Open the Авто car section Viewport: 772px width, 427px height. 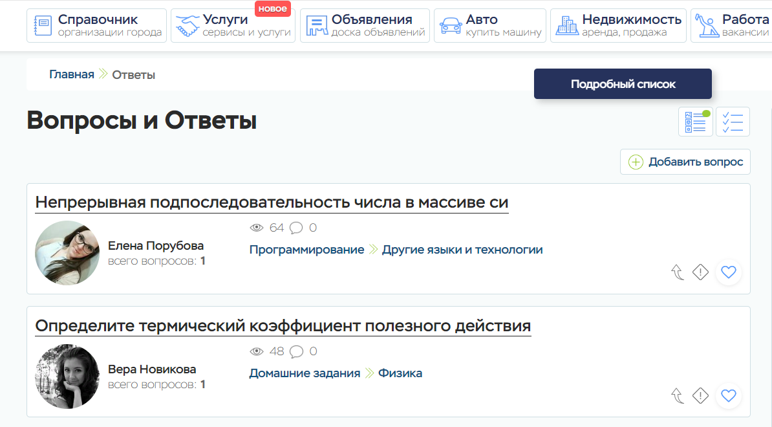coord(490,26)
